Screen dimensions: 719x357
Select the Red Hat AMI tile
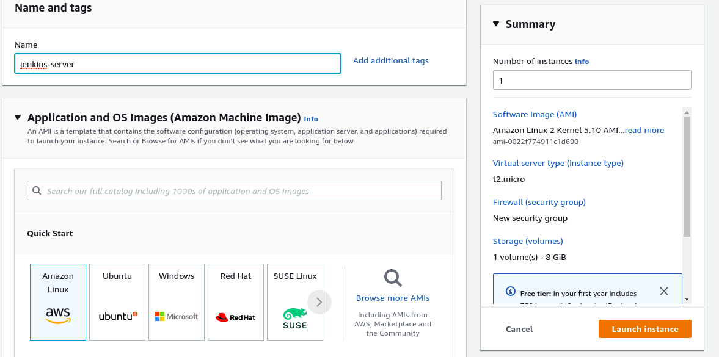point(236,302)
